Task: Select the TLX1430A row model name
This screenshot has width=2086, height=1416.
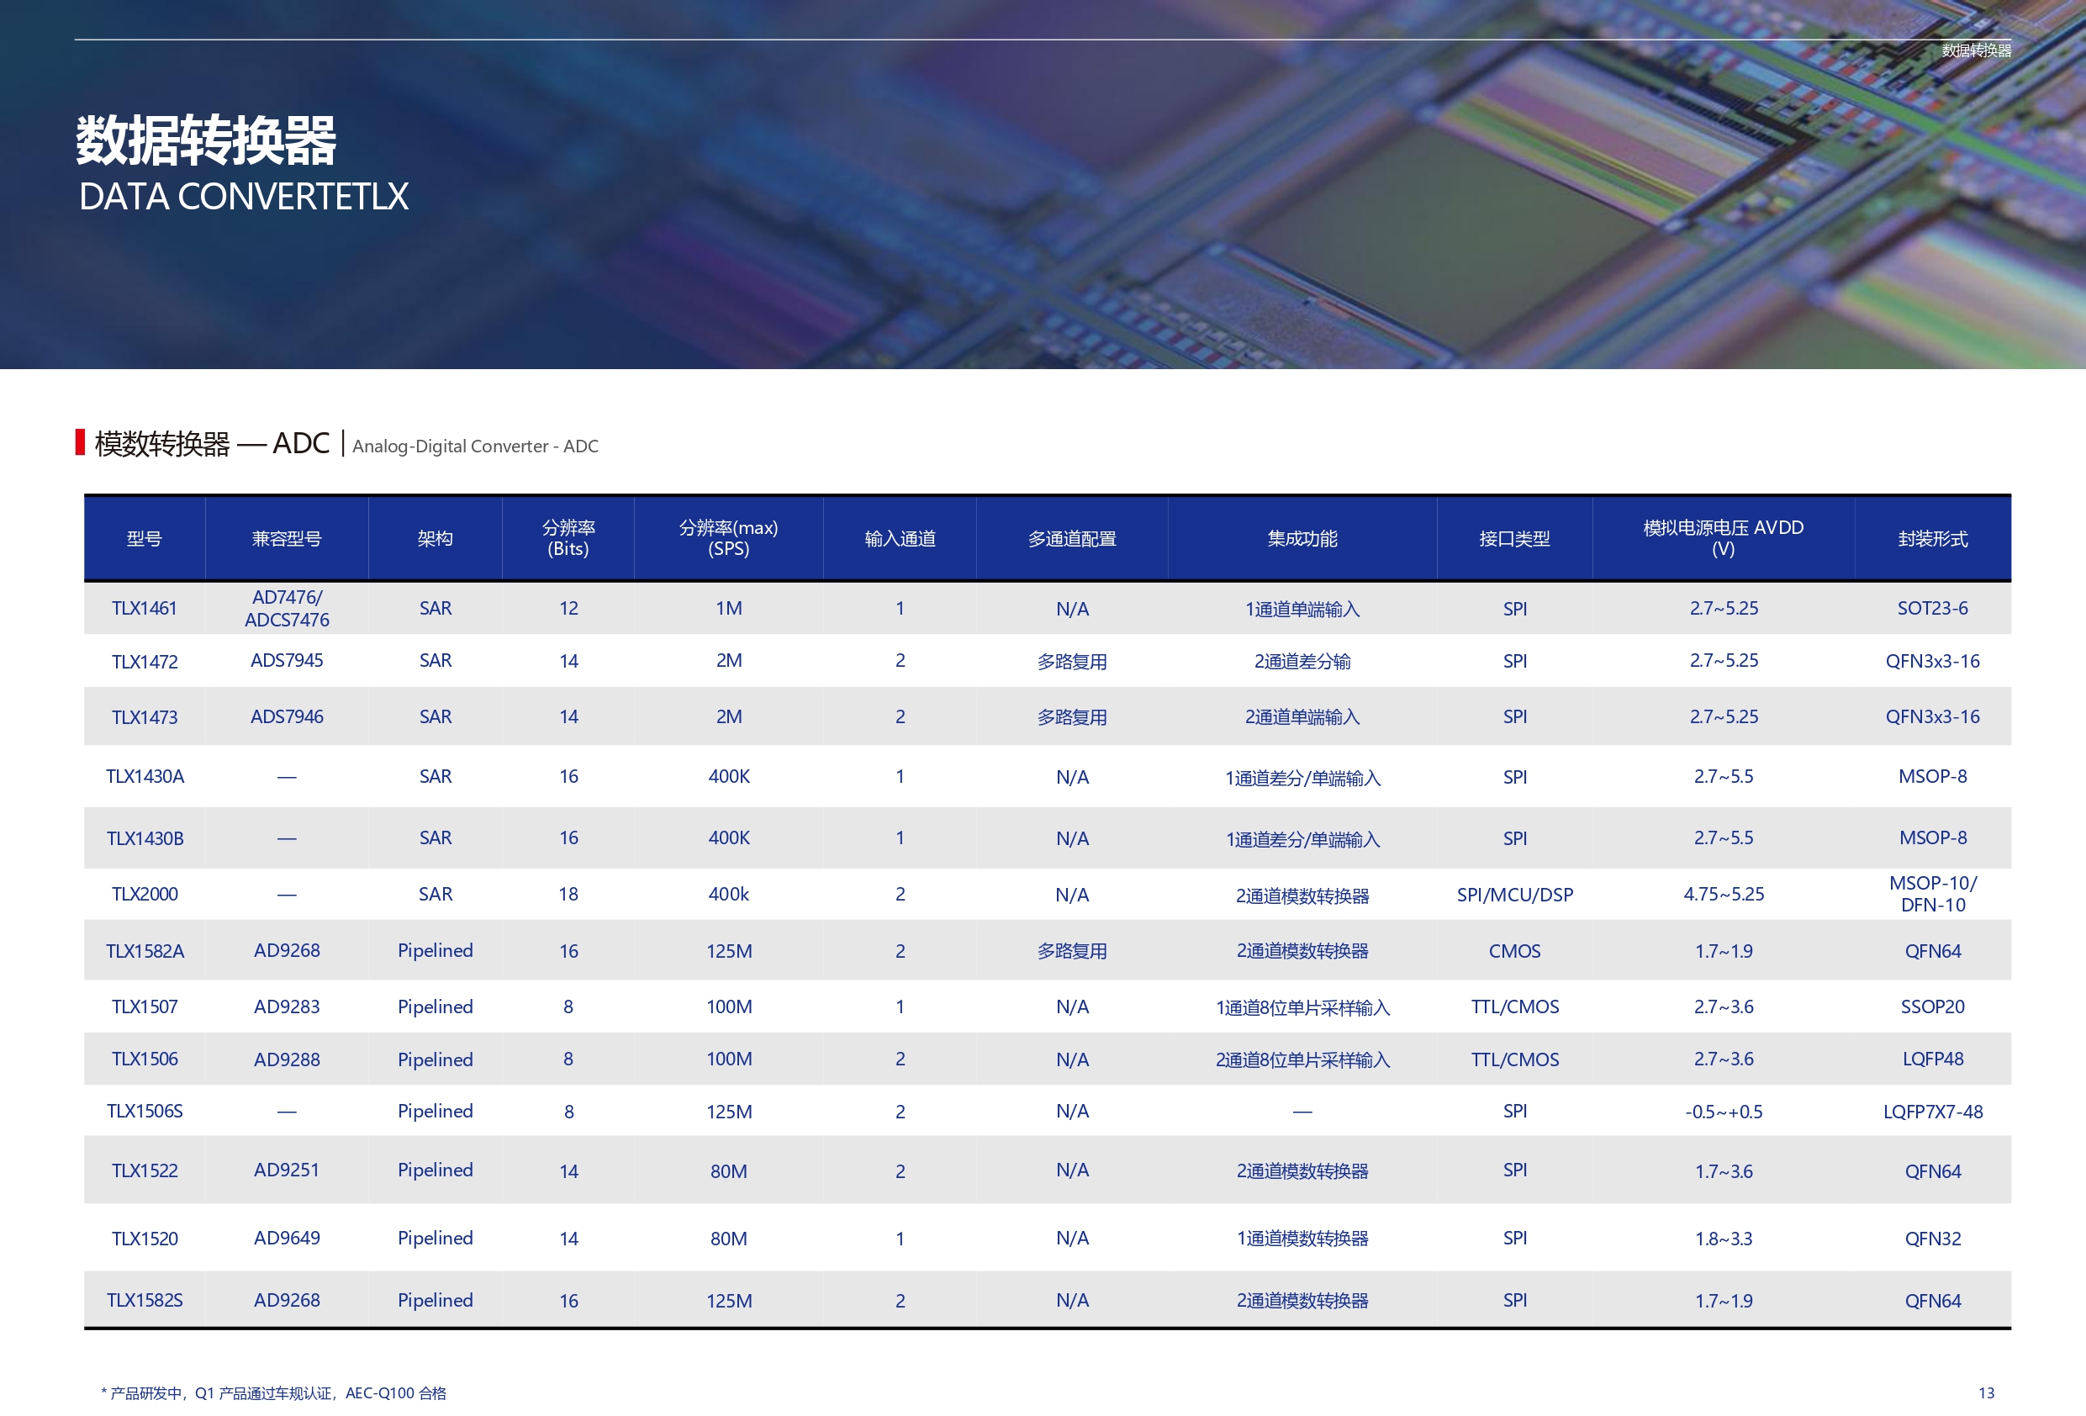Action: (145, 777)
